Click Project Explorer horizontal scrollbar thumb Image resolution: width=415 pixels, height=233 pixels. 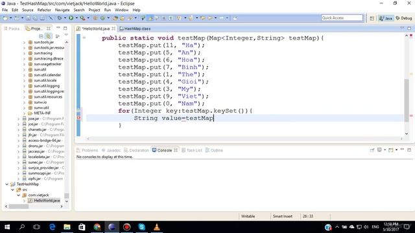click(19, 206)
